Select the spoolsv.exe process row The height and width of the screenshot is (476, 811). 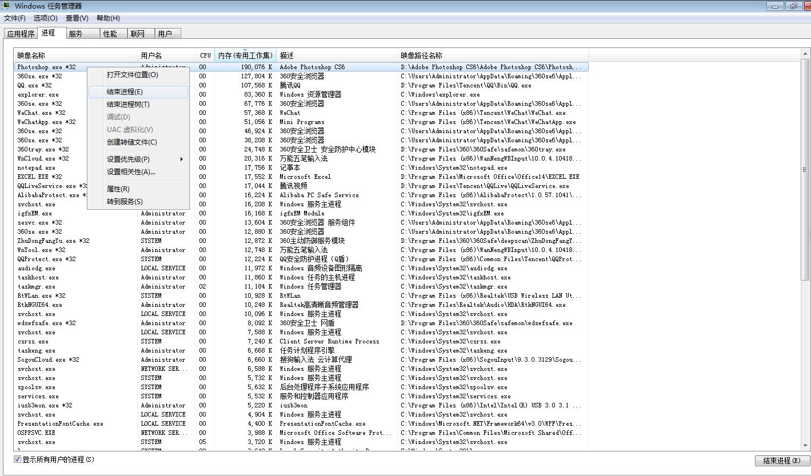[301, 387]
